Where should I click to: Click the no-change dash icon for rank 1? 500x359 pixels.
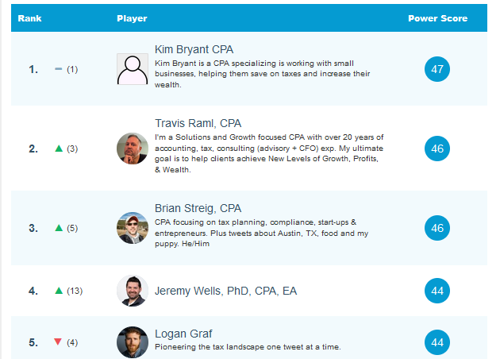point(58,69)
